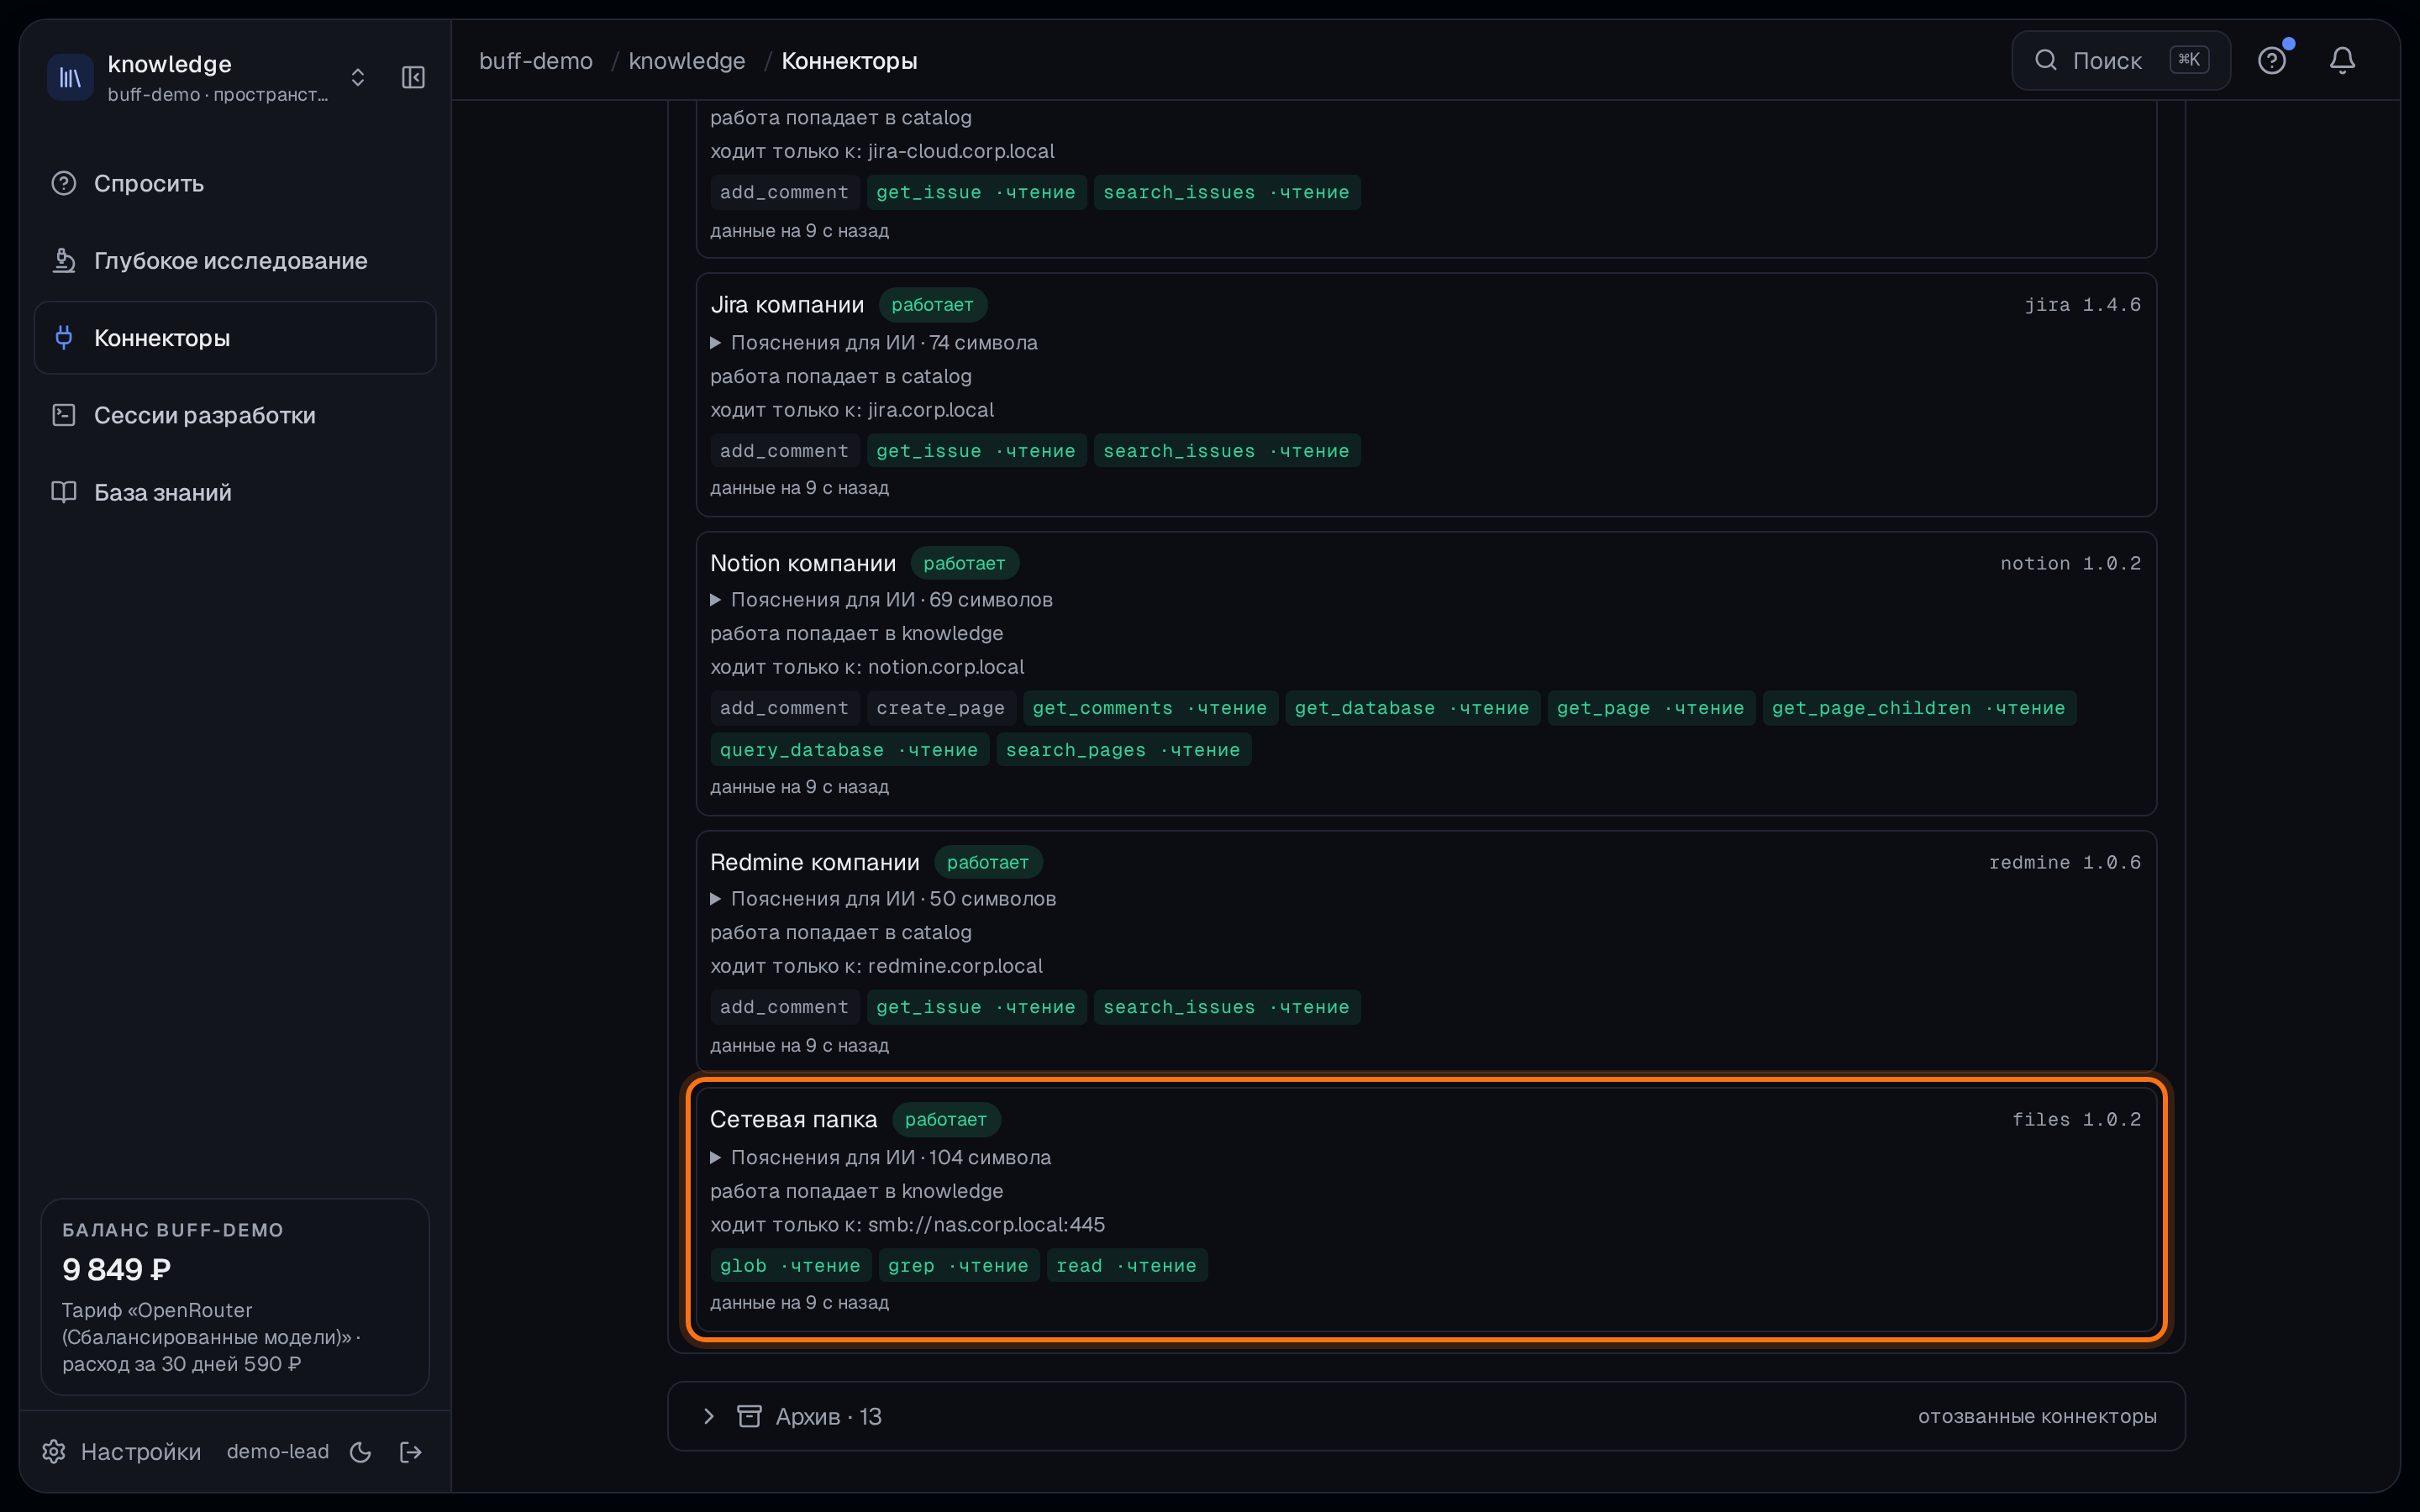
Task: Expand Пояснения для ИИ under Redmine компании
Action: pos(883,898)
